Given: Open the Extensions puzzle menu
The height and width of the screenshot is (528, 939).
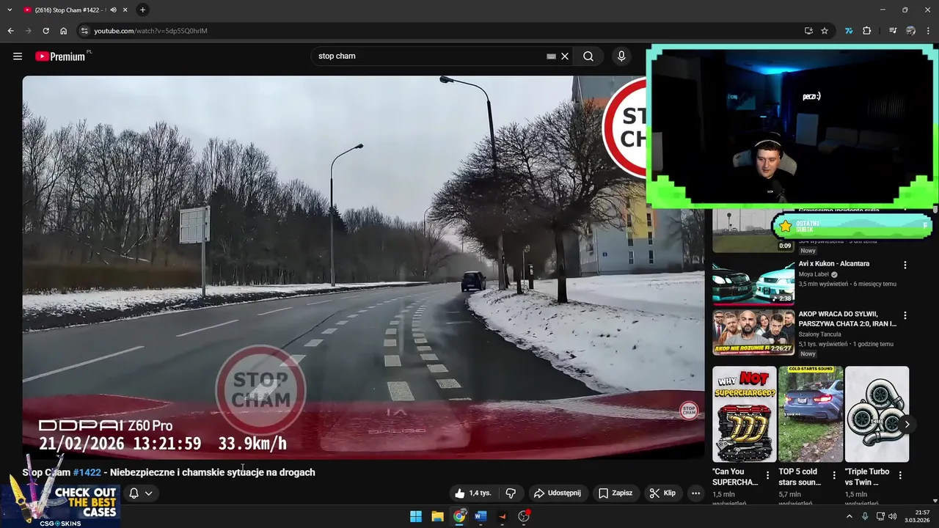Looking at the screenshot, I should (x=867, y=31).
